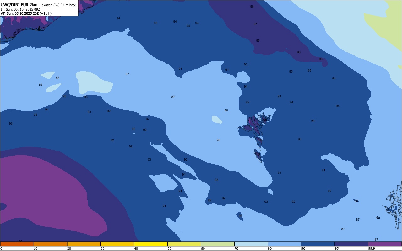Image resolution: width=402 pixels, height=251 pixels.
Task: Click the legend tick label '70'
Action: pos(236,248)
